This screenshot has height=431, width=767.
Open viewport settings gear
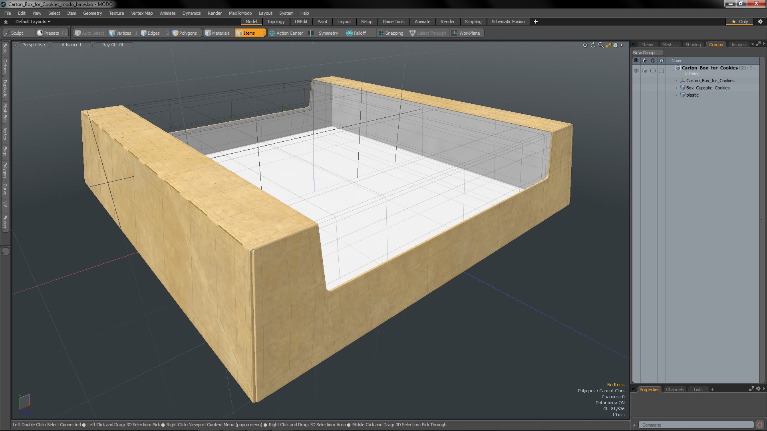click(x=615, y=45)
